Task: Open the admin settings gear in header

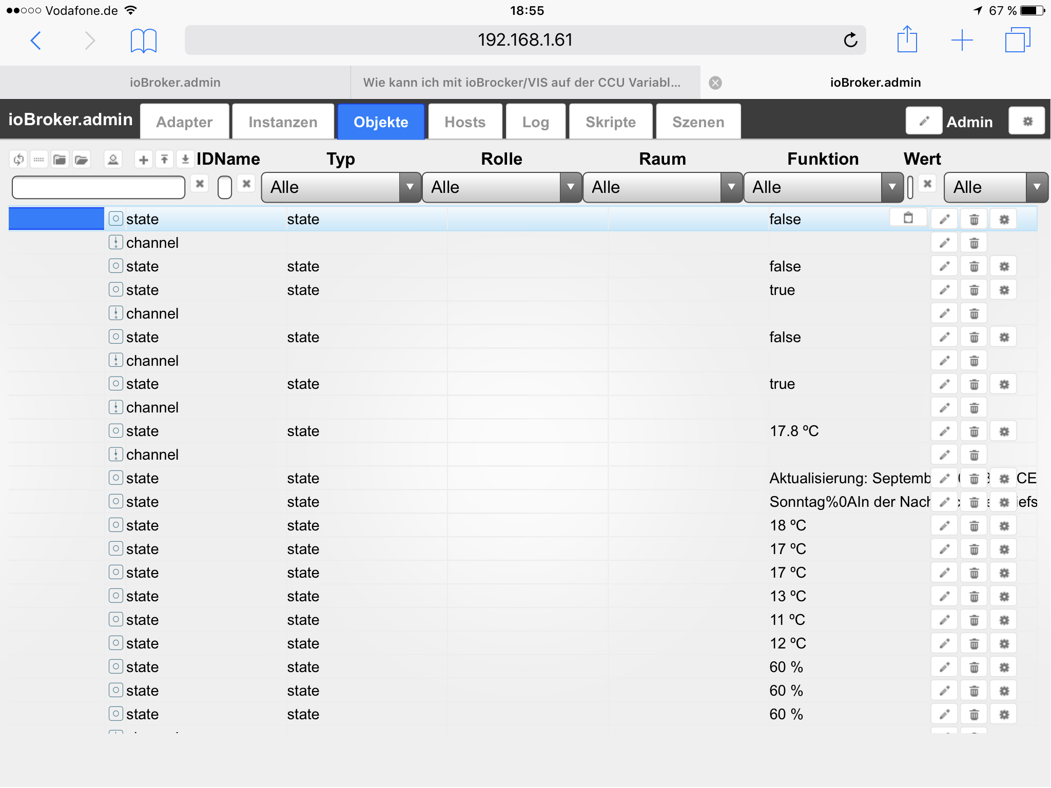Action: coord(1027,121)
